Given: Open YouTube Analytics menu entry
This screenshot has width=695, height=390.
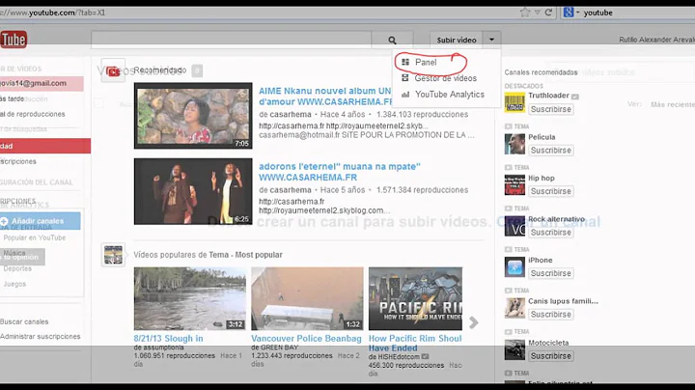Looking at the screenshot, I should tap(450, 95).
